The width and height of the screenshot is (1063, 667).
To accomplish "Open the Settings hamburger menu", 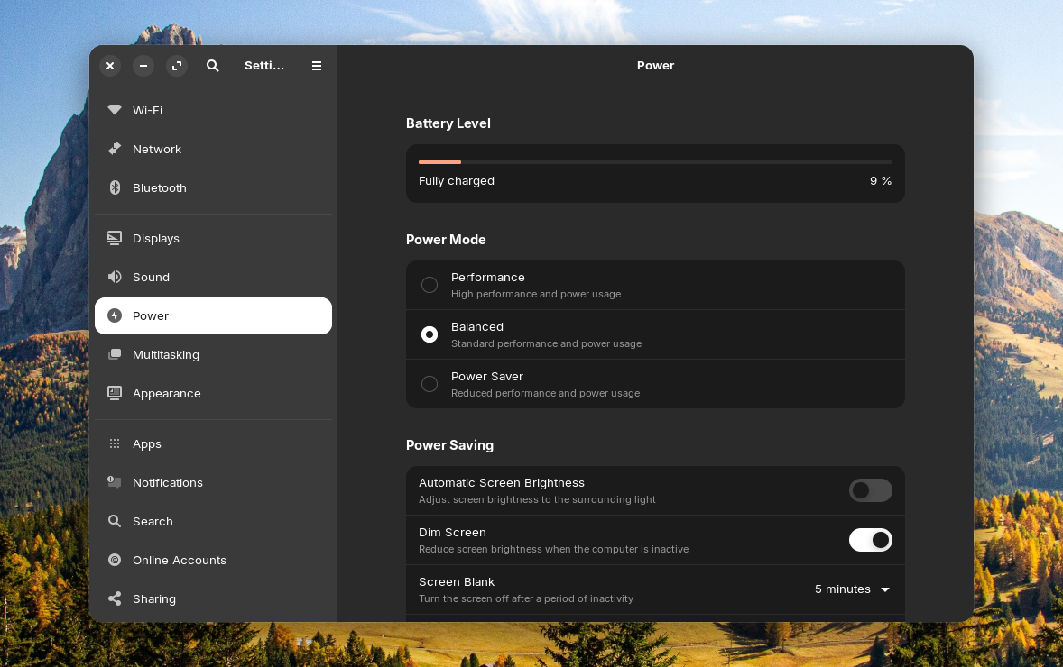I will [317, 65].
